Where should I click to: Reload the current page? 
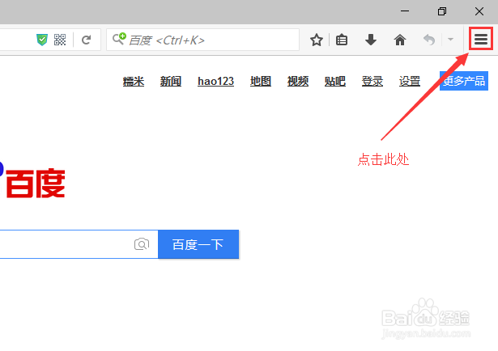pyautogui.click(x=86, y=40)
